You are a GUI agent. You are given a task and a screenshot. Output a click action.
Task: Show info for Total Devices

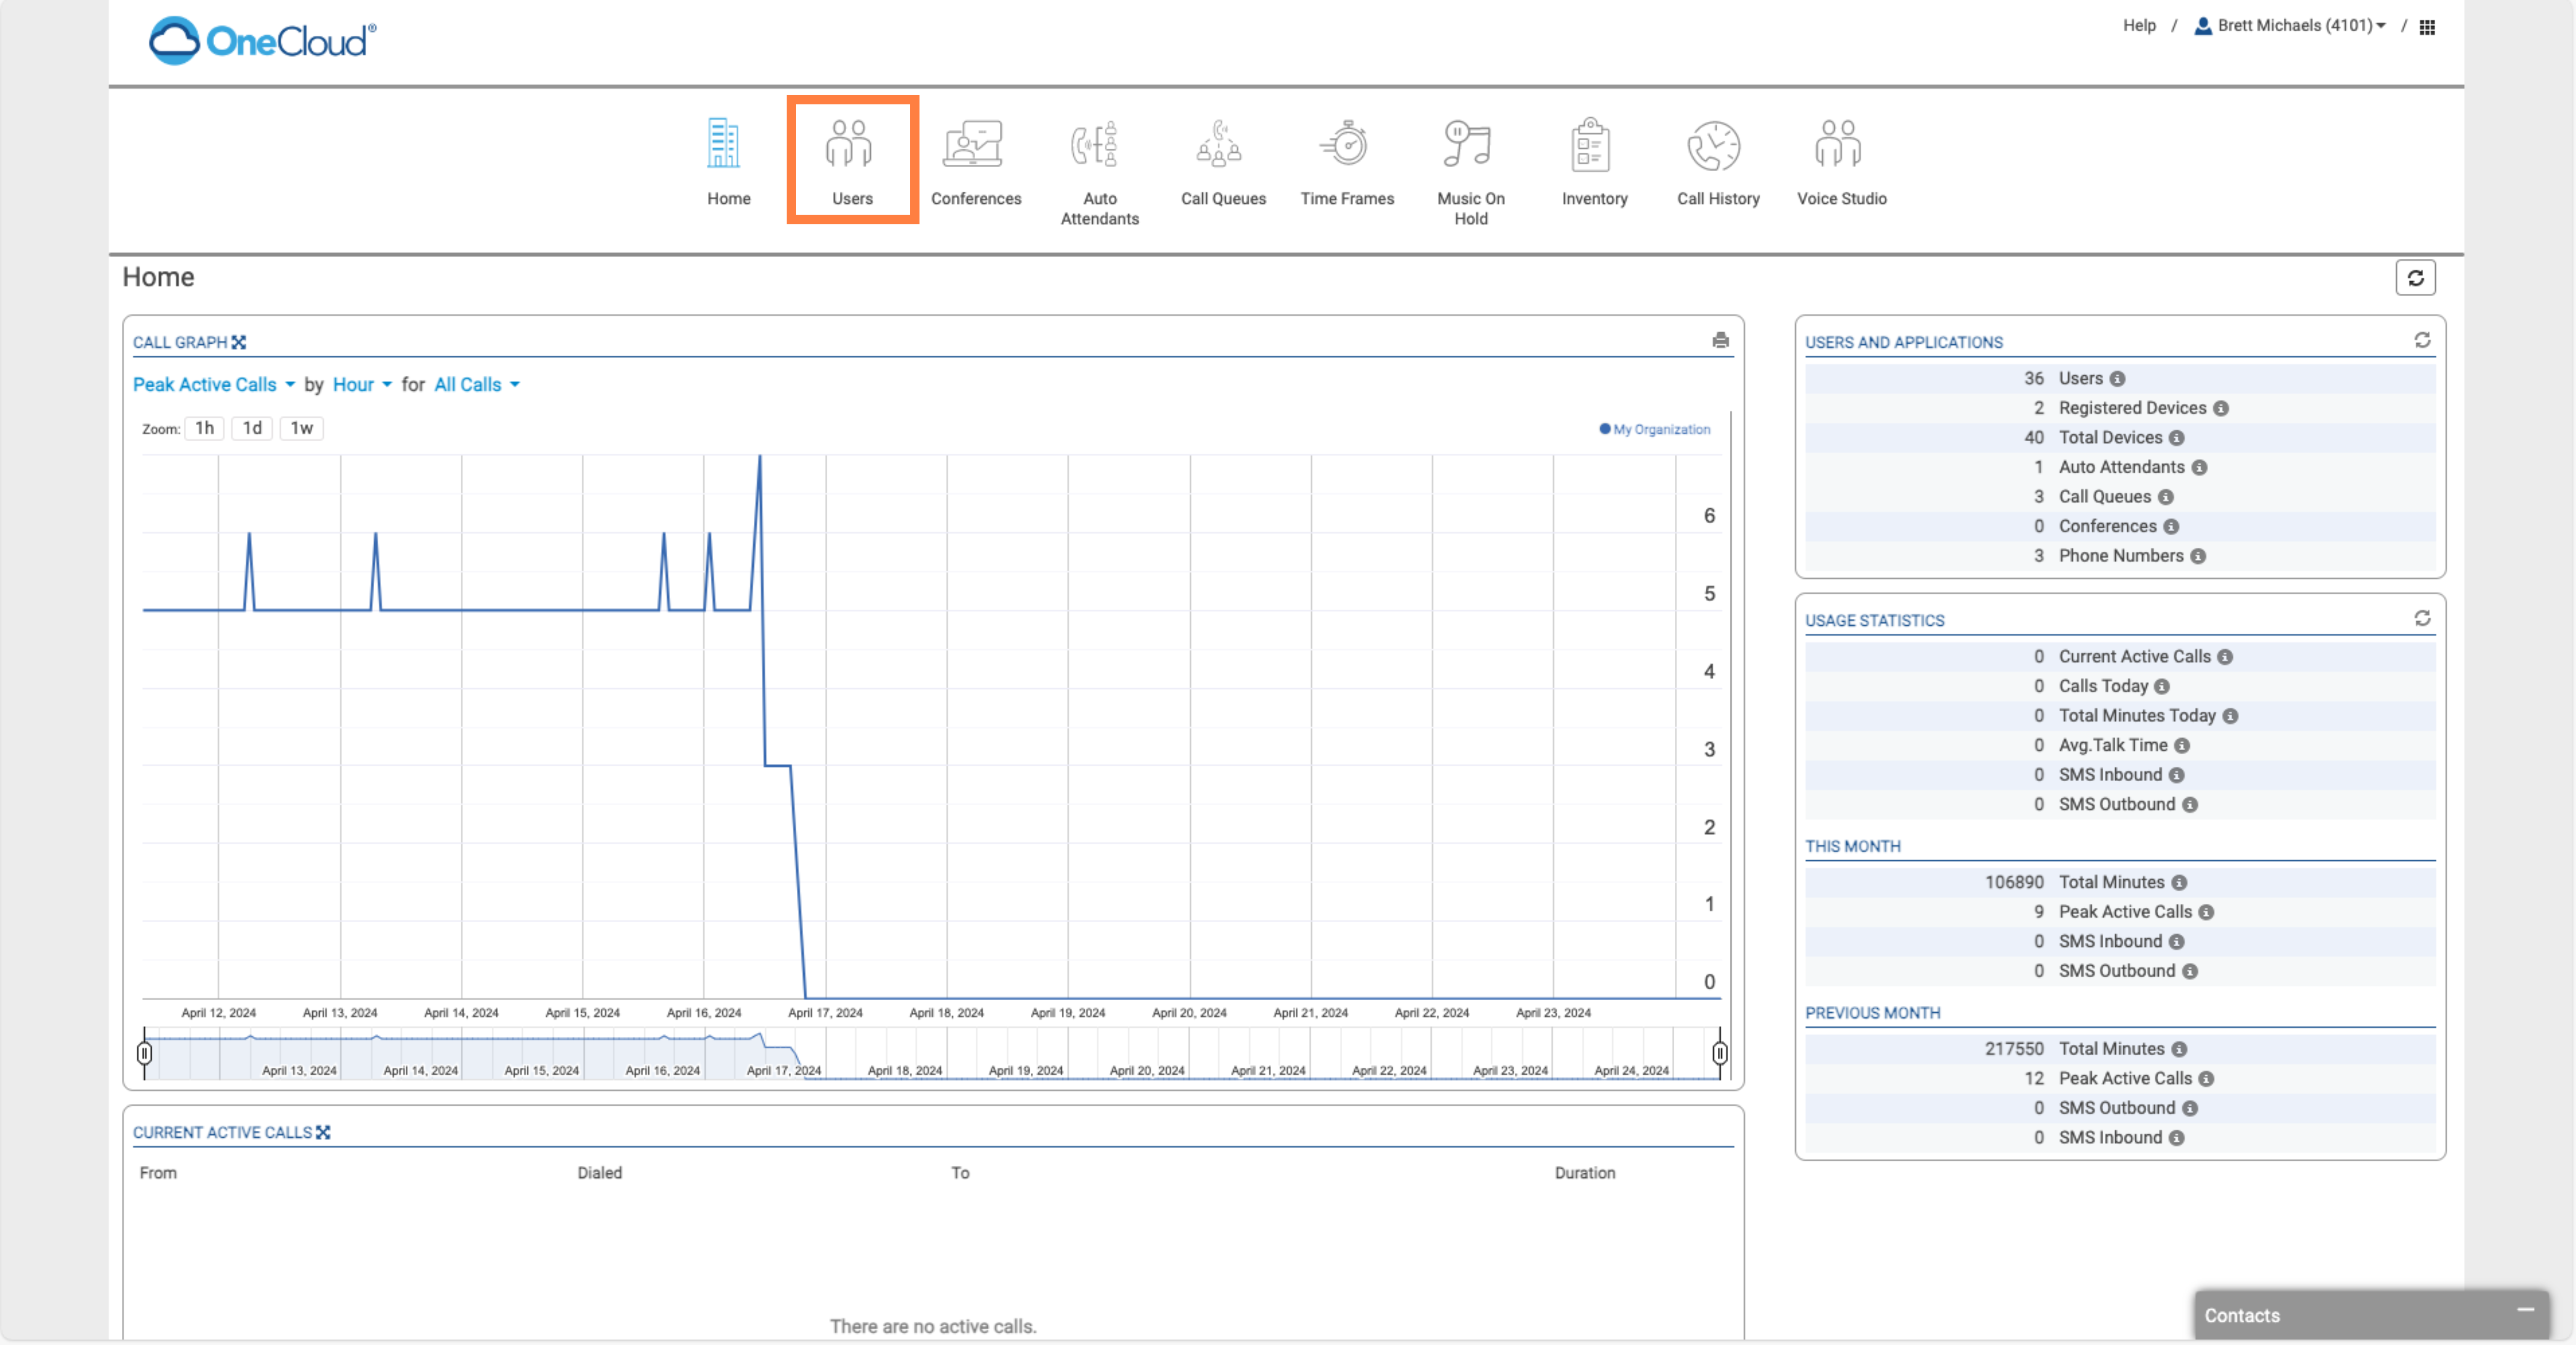2177,438
